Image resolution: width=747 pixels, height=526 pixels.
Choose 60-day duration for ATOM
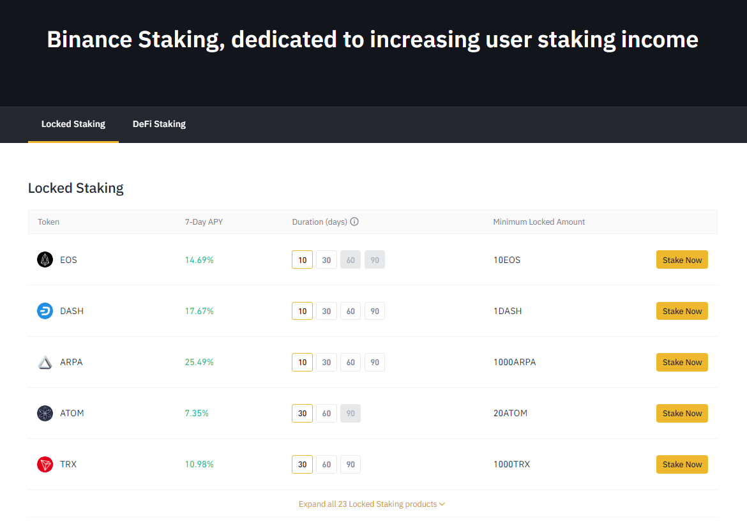click(x=326, y=413)
